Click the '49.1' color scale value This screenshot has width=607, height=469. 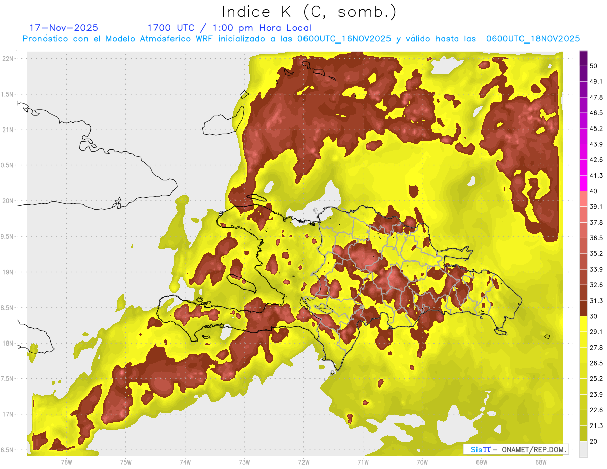click(596, 82)
